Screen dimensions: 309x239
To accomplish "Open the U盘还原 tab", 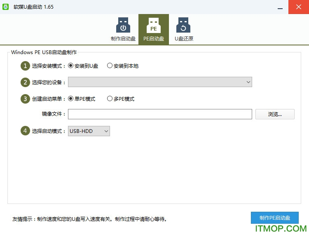I will click(x=184, y=29).
